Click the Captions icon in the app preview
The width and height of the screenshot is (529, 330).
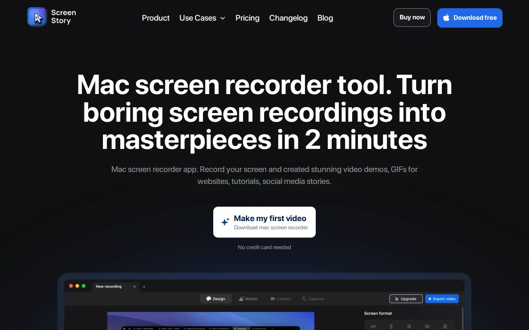point(304,299)
